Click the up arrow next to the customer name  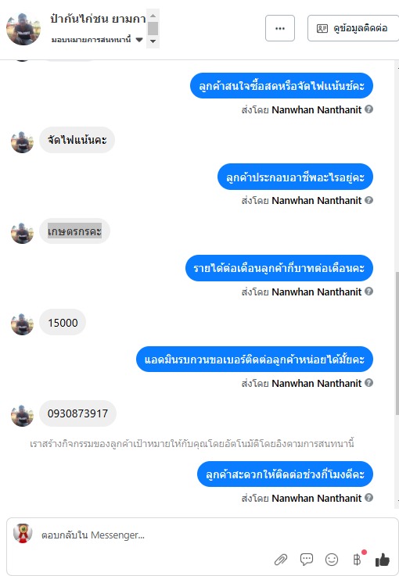point(153,16)
